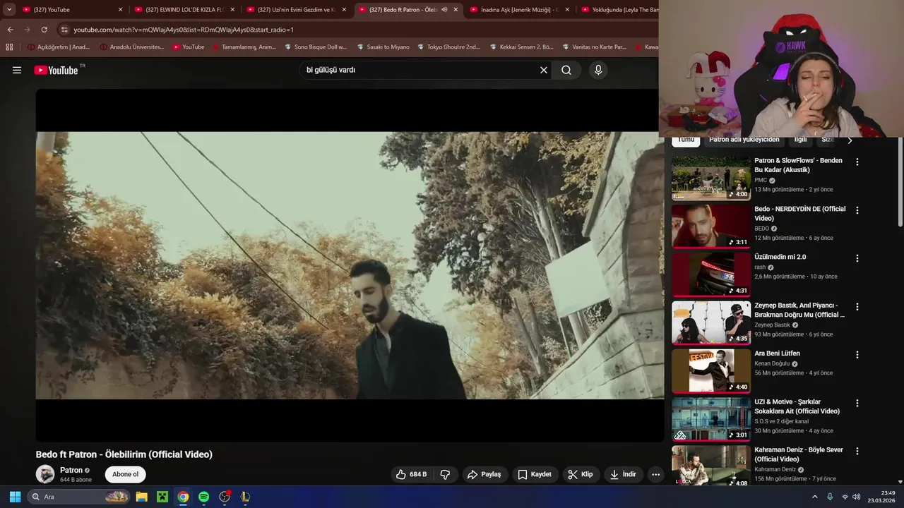Image resolution: width=904 pixels, height=508 pixels.
Task: Open options for Patron & SlowFlows video
Action: 857,162
